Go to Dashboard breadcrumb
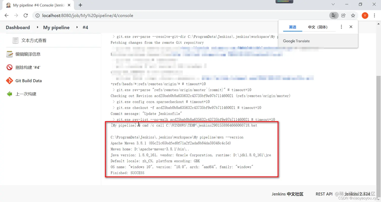The image size is (381, 202). coord(18,27)
